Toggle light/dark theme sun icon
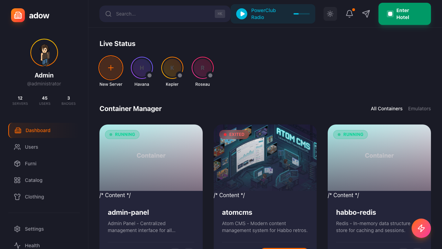The height and width of the screenshot is (249, 442). coord(330,14)
